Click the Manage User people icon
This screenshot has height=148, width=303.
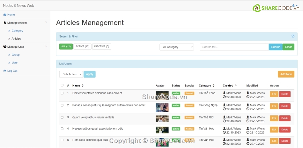click(x=5, y=47)
